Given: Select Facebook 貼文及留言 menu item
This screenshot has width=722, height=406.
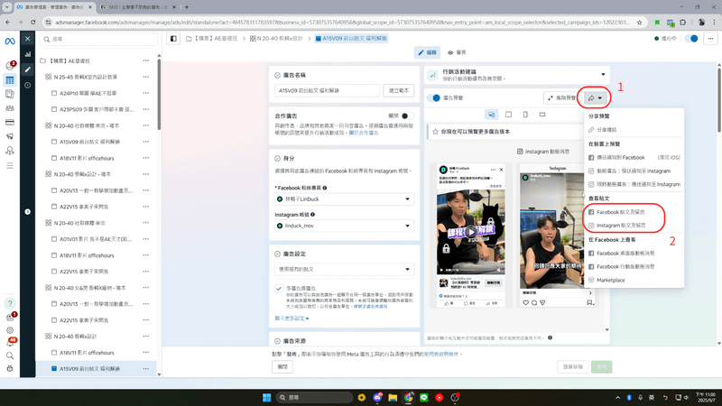Looking at the screenshot, I should point(620,211).
